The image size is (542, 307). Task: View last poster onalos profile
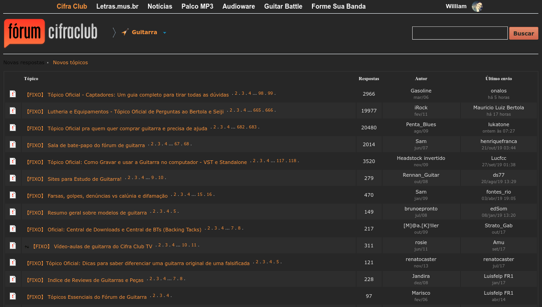point(498,91)
